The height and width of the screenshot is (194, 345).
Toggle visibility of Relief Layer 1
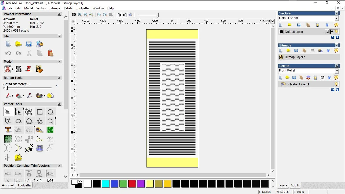click(x=336, y=84)
